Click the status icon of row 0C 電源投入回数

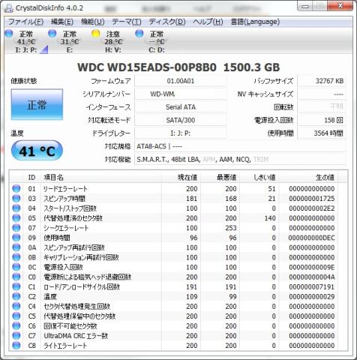point(16,267)
